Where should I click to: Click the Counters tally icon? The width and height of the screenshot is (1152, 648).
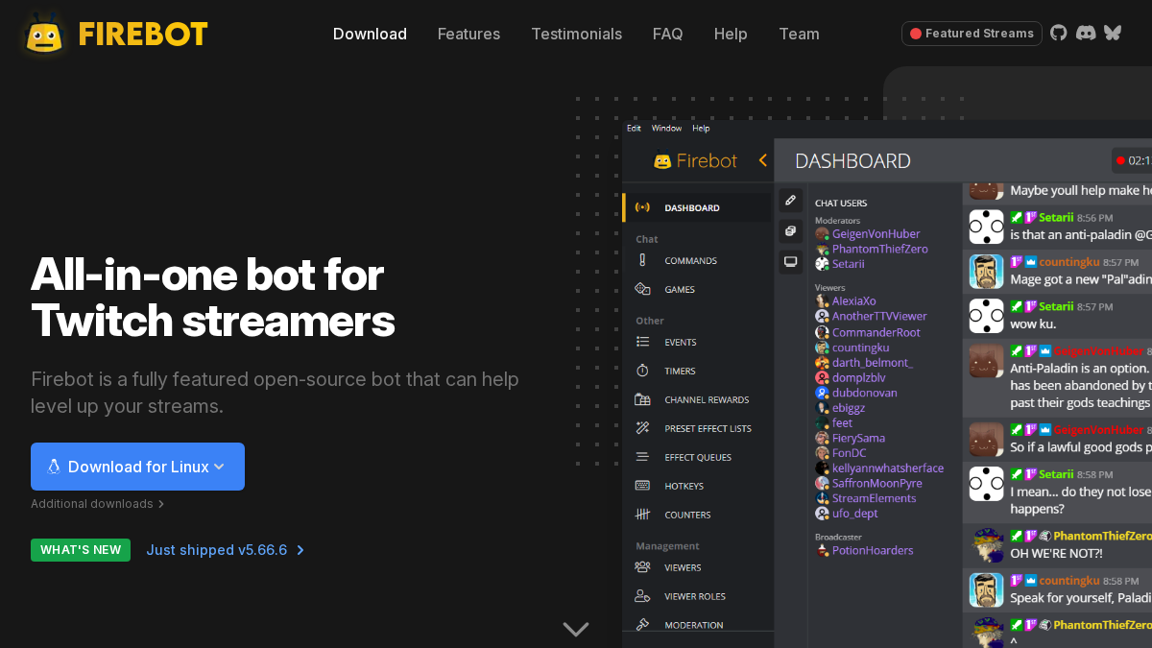[x=643, y=515]
